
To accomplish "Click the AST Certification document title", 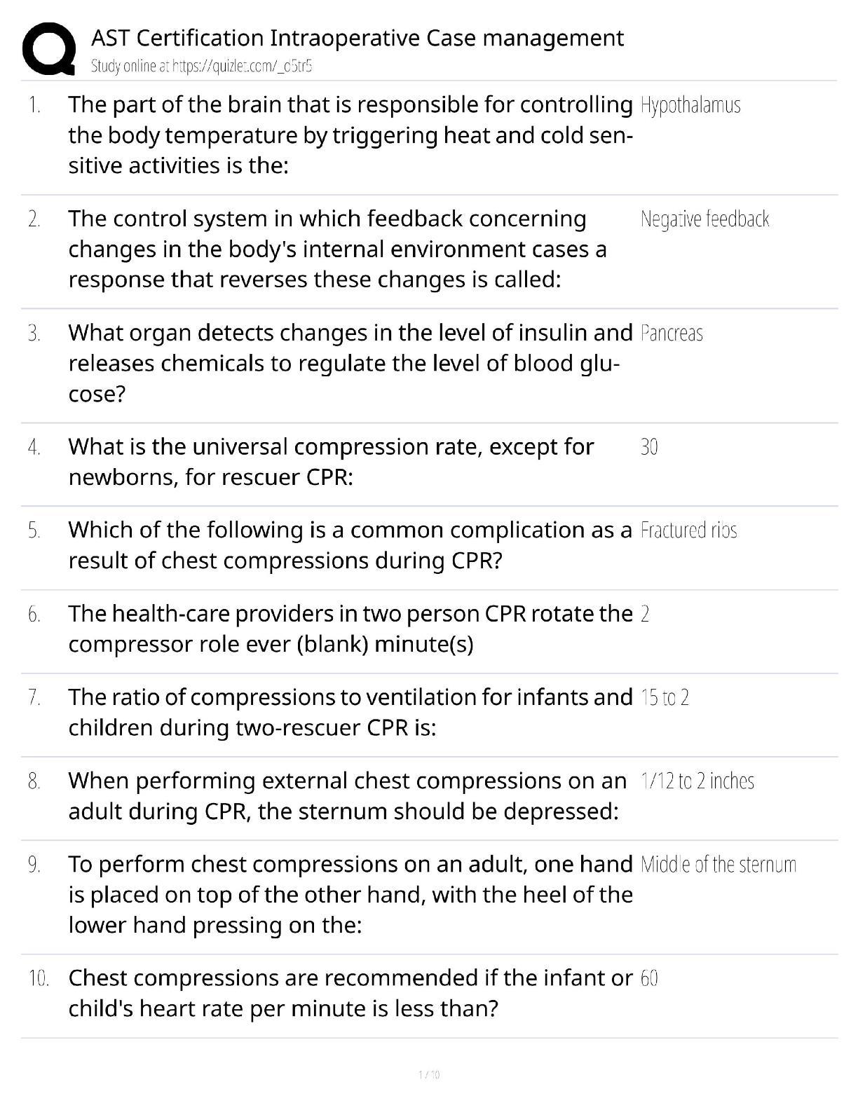I will click(357, 38).
